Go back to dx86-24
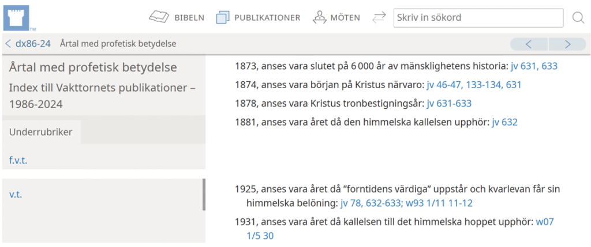This screenshot has height=247, width=591. tap(28, 44)
